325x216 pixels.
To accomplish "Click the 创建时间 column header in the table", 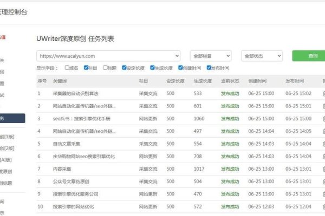I will click(257, 81).
